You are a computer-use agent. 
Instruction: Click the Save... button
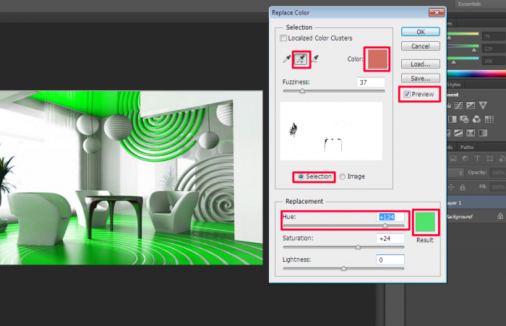[x=421, y=79]
